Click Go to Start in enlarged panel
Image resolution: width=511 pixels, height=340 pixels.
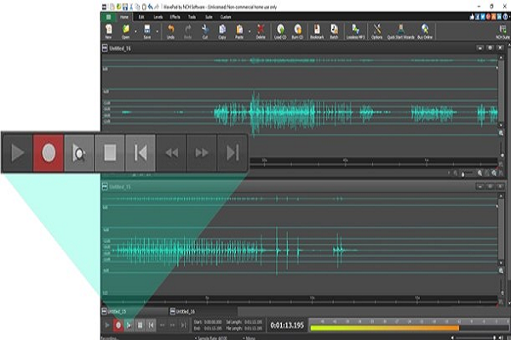tap(140, 153)
